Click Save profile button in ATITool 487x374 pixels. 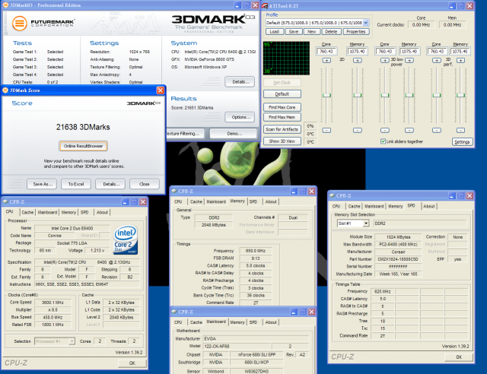coord(294,32)
